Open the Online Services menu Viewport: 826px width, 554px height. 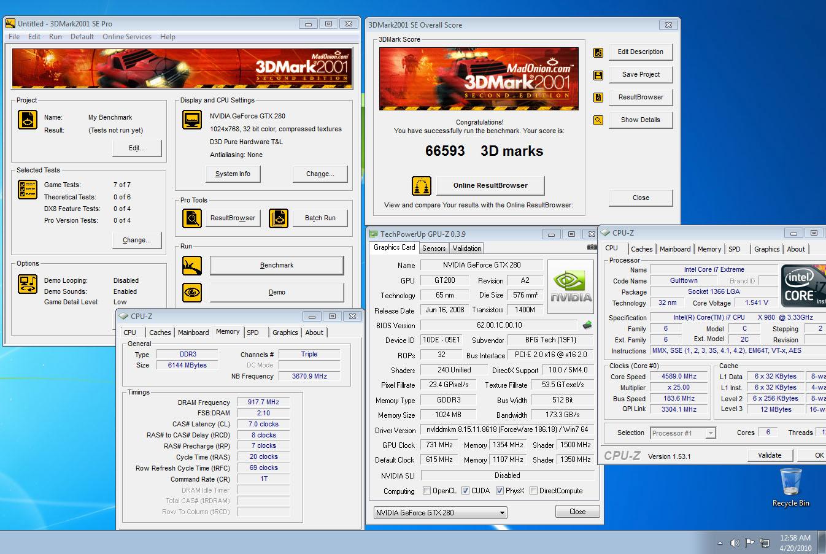127,37
